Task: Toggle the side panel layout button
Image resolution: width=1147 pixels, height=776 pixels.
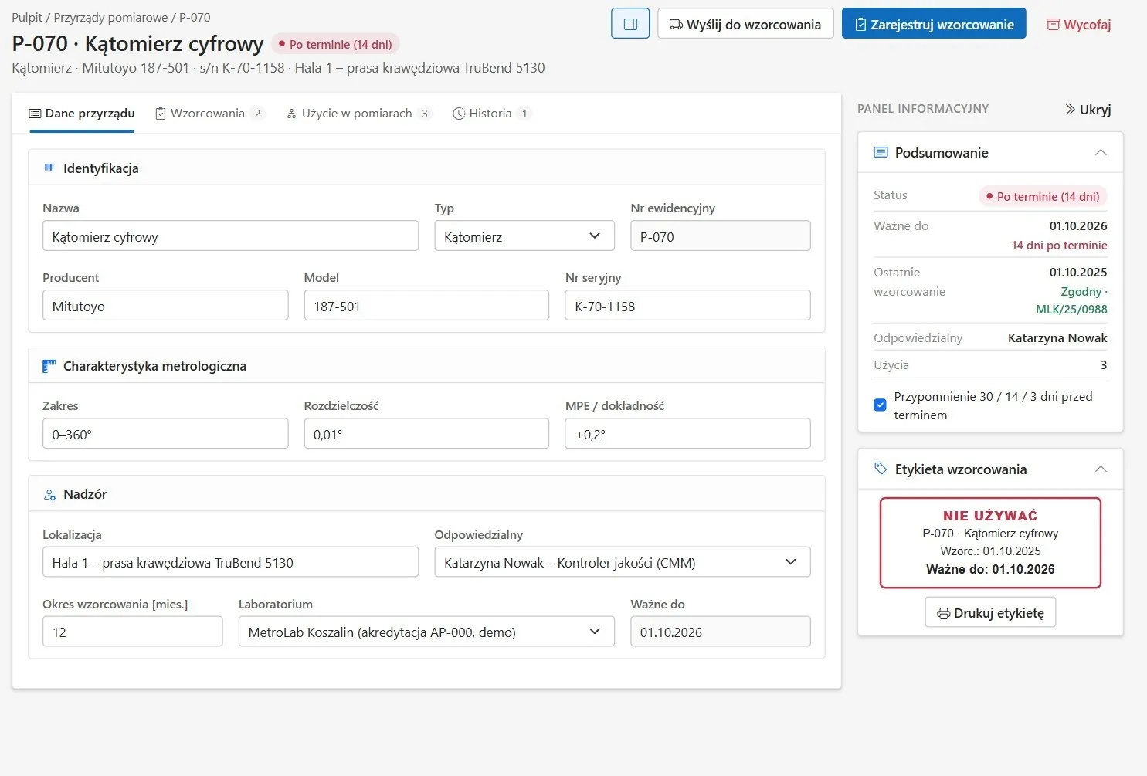Action: (x=630, y=24)
